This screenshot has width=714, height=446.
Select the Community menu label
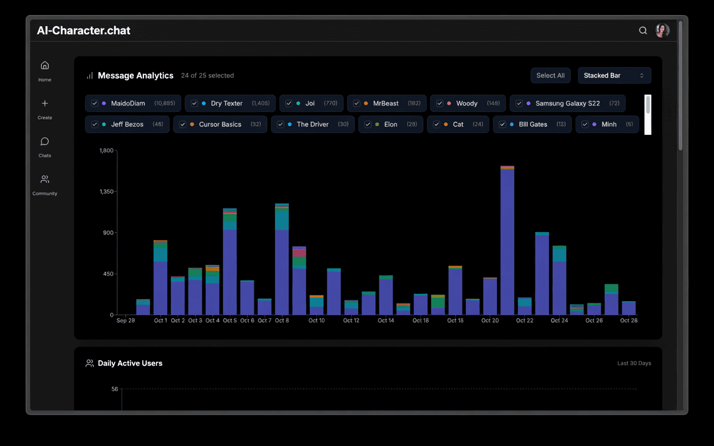click(45, 193)
